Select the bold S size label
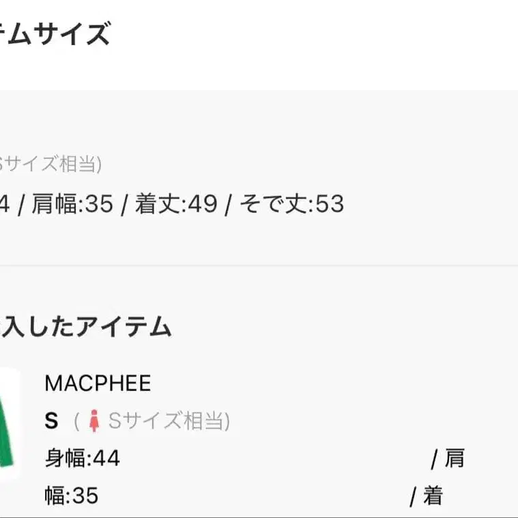This screenshot has width=518, height=518. tap(51, 421)
